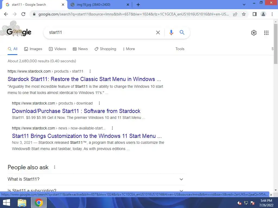
Task: Open the Chrome three-dot menu
Action: point(272,14)
